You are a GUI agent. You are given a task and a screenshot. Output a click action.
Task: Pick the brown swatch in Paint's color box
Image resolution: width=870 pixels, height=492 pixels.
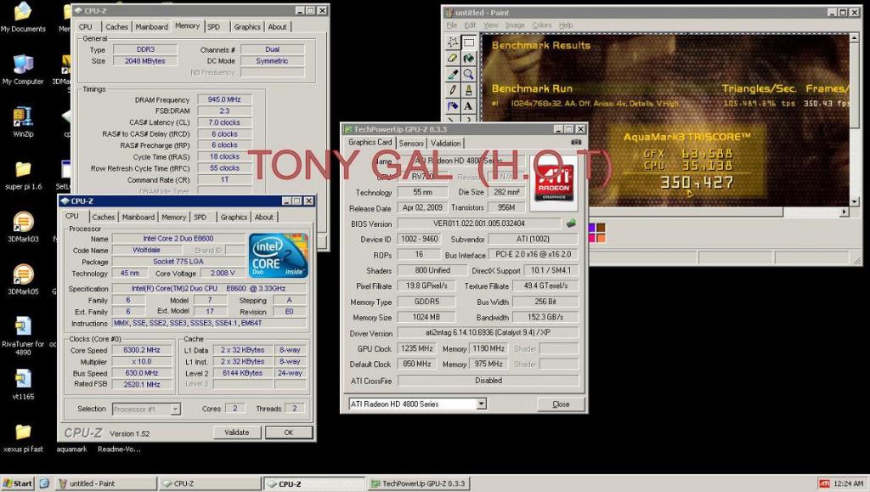[601, 228]
